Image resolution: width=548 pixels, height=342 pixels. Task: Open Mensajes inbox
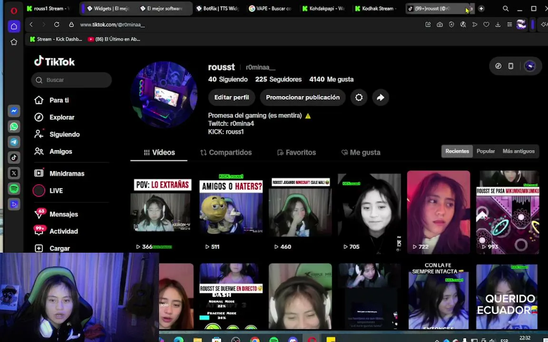point(56,214)
